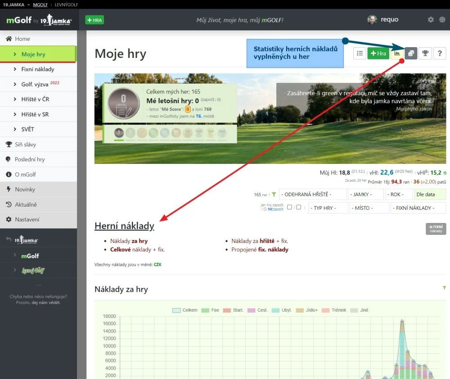Click the blue T6. ranking link
Image resolution: width=450 pixels, height=379 pixels.
coord(199,116)
